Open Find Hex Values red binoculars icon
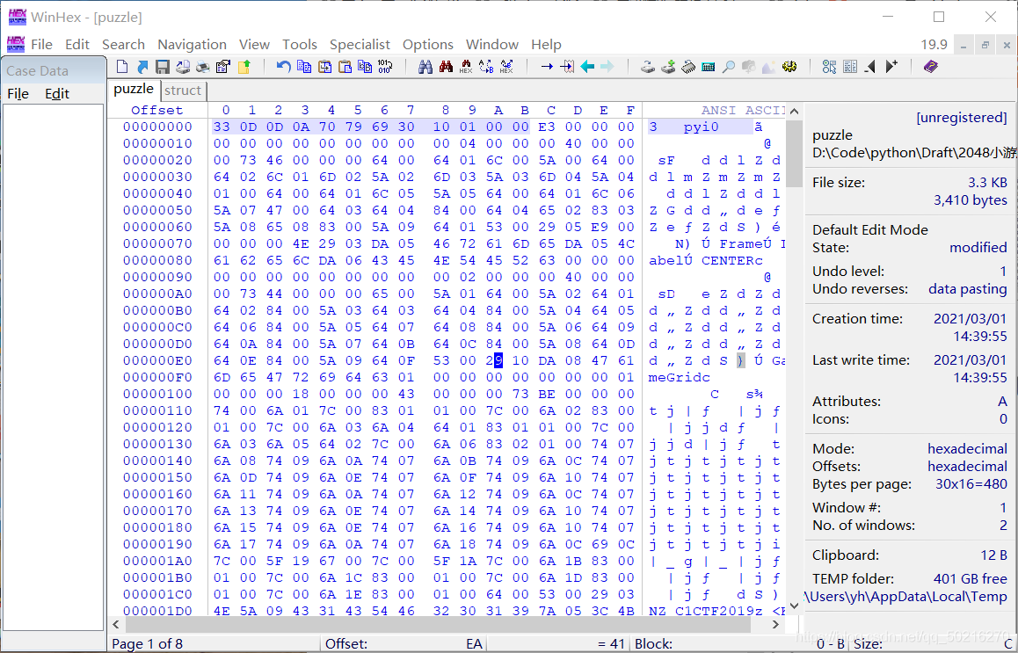Viewport: 1018px width, 653px height. [x=446, y=67]
